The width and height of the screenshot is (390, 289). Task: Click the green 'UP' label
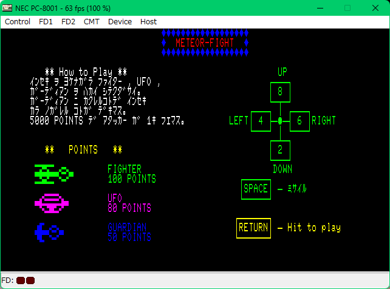282,72
